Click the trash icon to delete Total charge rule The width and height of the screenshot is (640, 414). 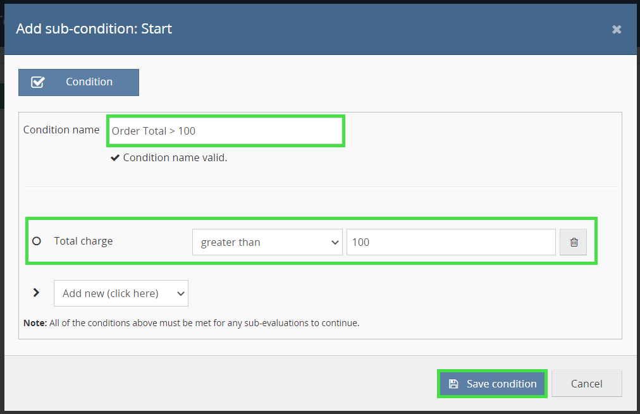(573, 241)
